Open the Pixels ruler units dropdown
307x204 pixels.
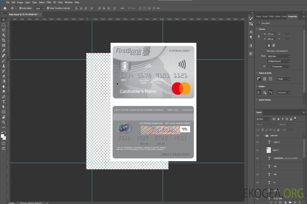pyautogui.click(x=284, y=79)
